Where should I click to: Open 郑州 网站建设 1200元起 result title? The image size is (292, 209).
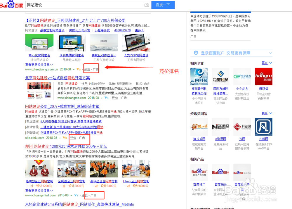point(66,146)
